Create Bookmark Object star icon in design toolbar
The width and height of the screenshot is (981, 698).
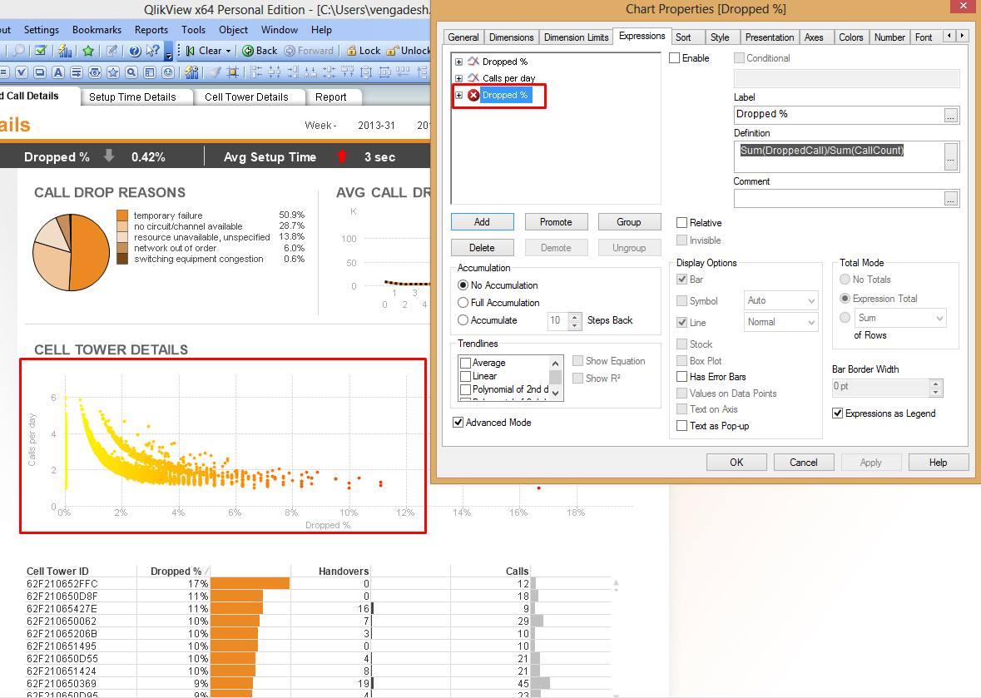tap(113, 72)
